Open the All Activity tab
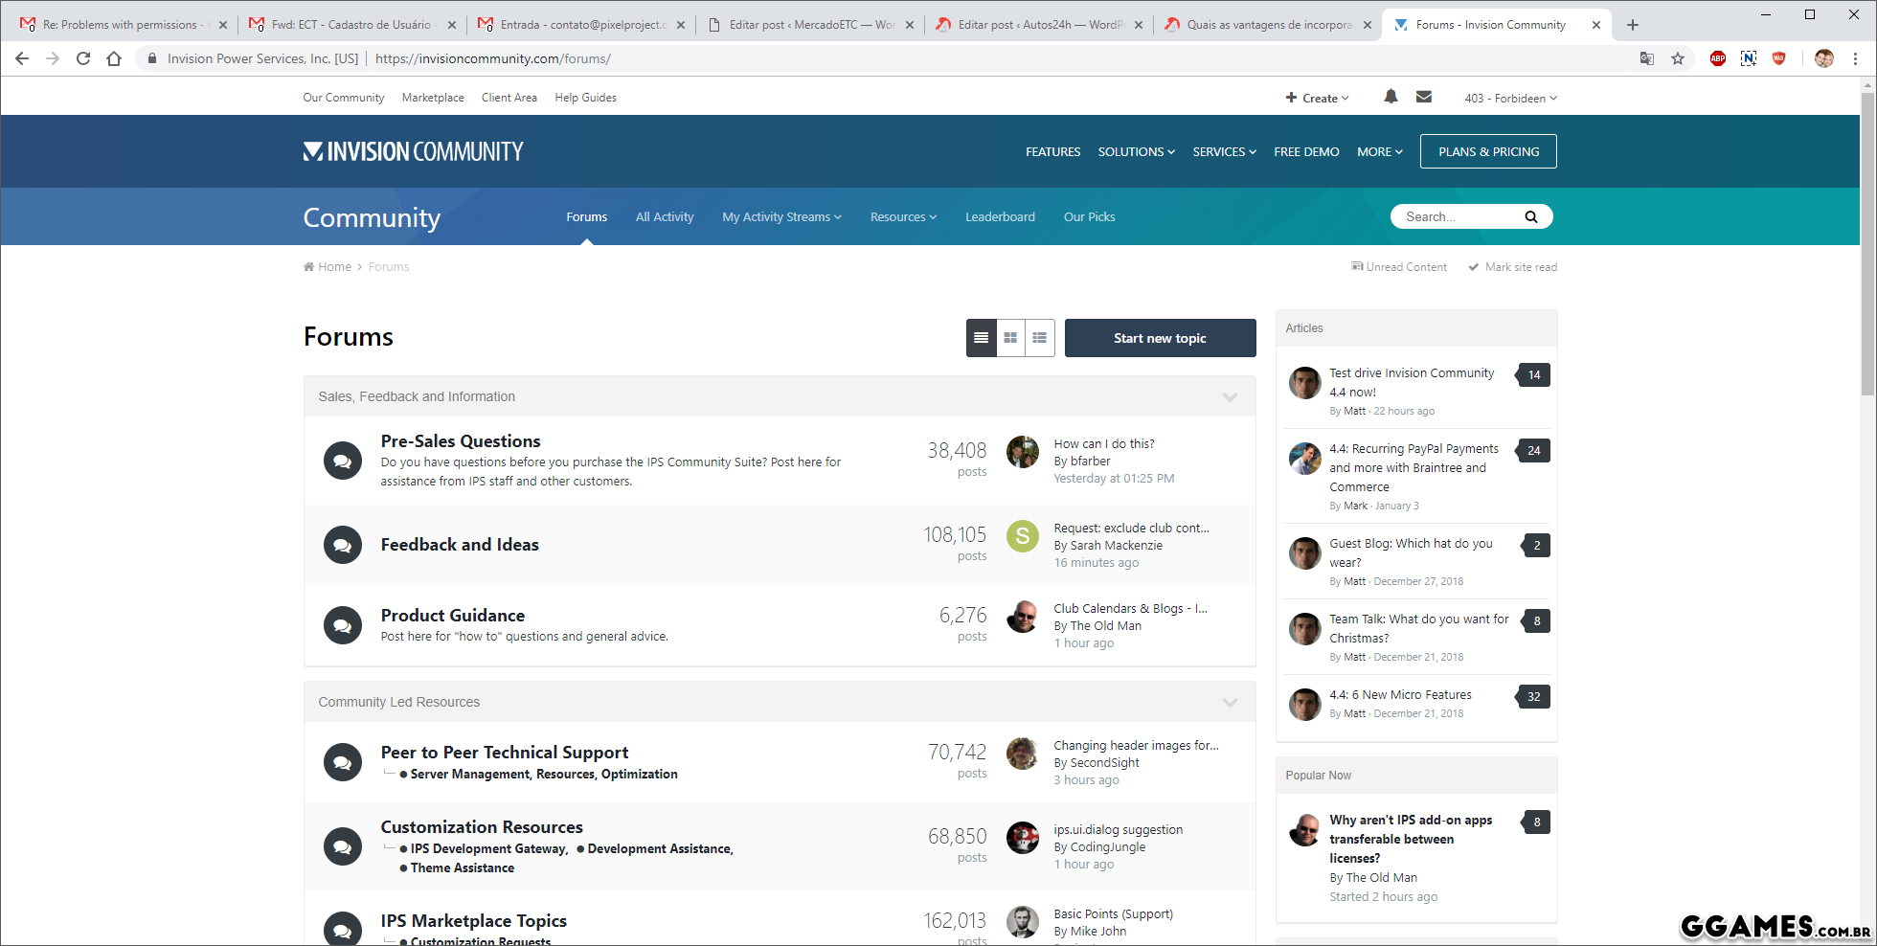Image resolution: width=1877 pixels, height=946 pixels. (665, 217)
